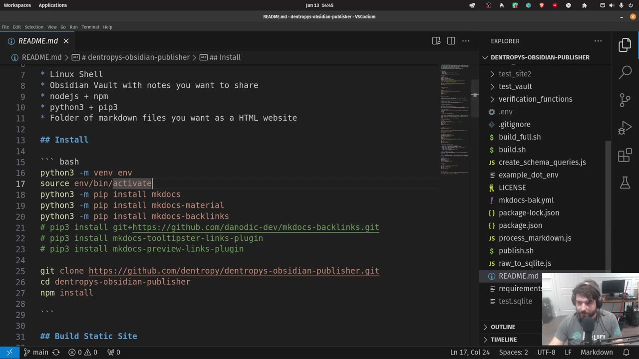Open Go menu
The height and width of the screenshot is (359, 639).
point(63,27)
